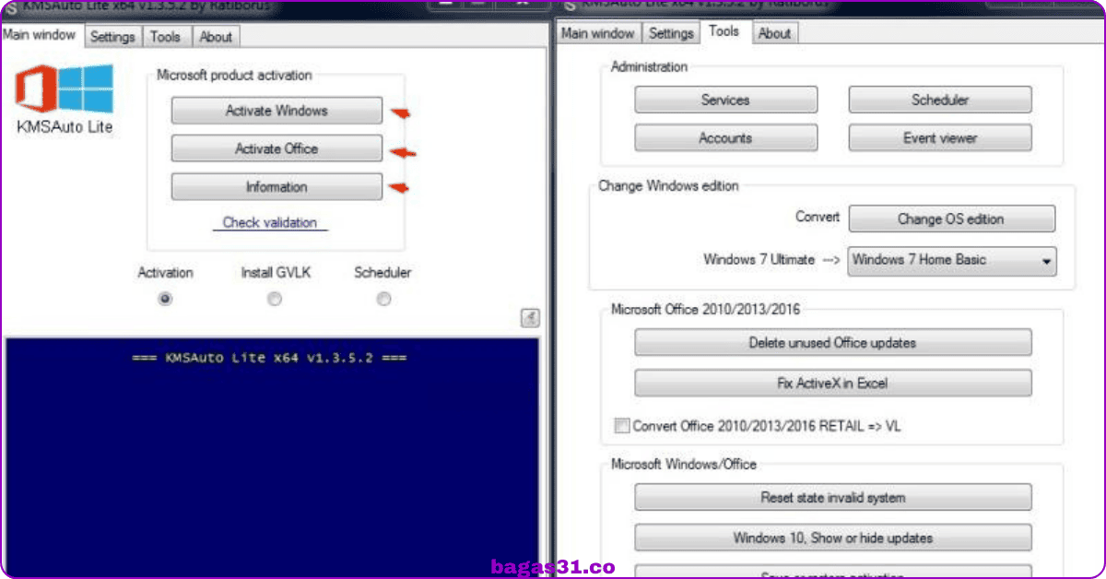Click Windows 10, Show or hide updates

coord(832,538)
